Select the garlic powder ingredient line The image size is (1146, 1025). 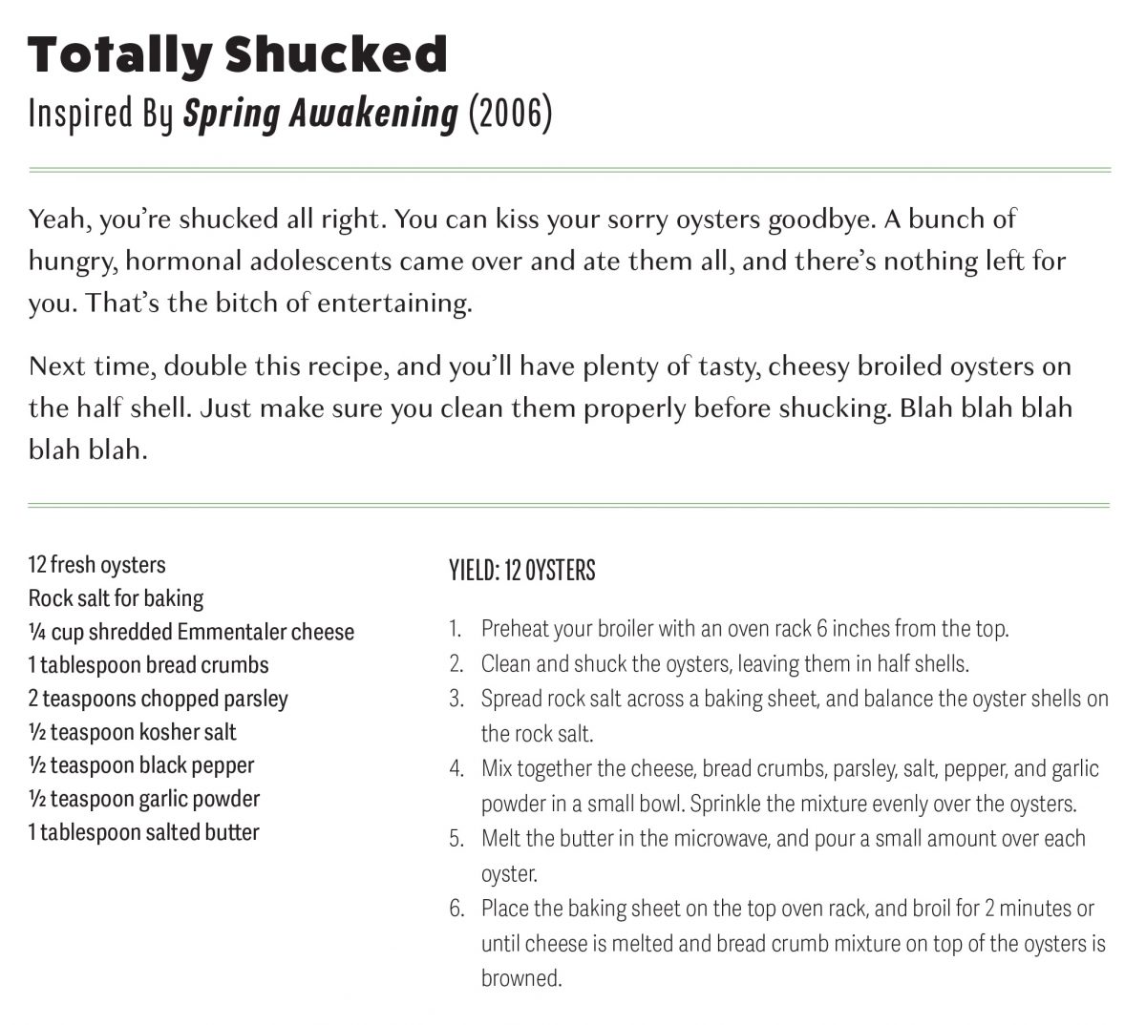[x=143, y=799]
